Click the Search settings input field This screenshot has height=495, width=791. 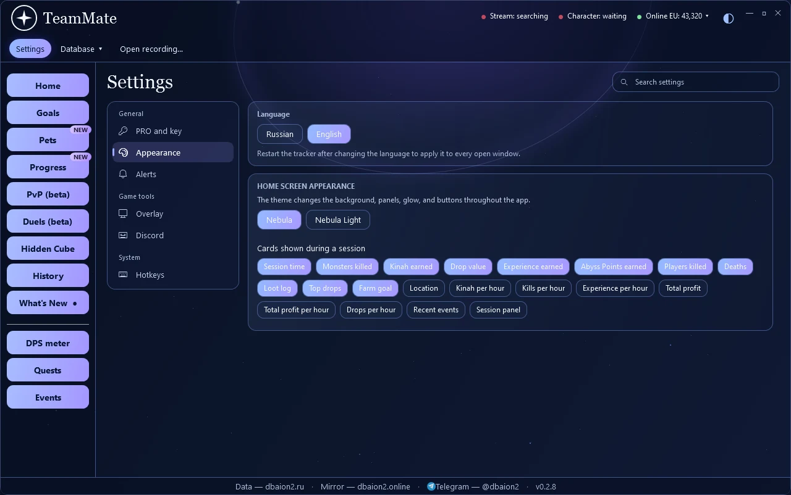click(x=696, y=82)
